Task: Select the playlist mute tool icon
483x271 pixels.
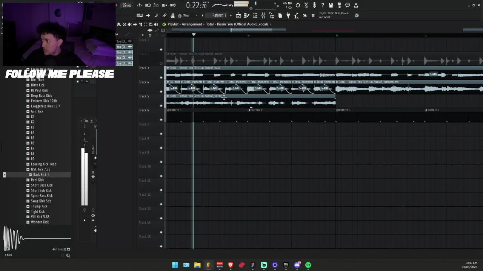Action: coord(129,24)
